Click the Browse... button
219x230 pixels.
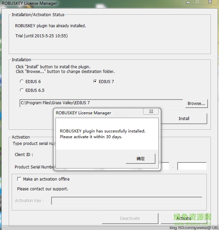[196, 104]
